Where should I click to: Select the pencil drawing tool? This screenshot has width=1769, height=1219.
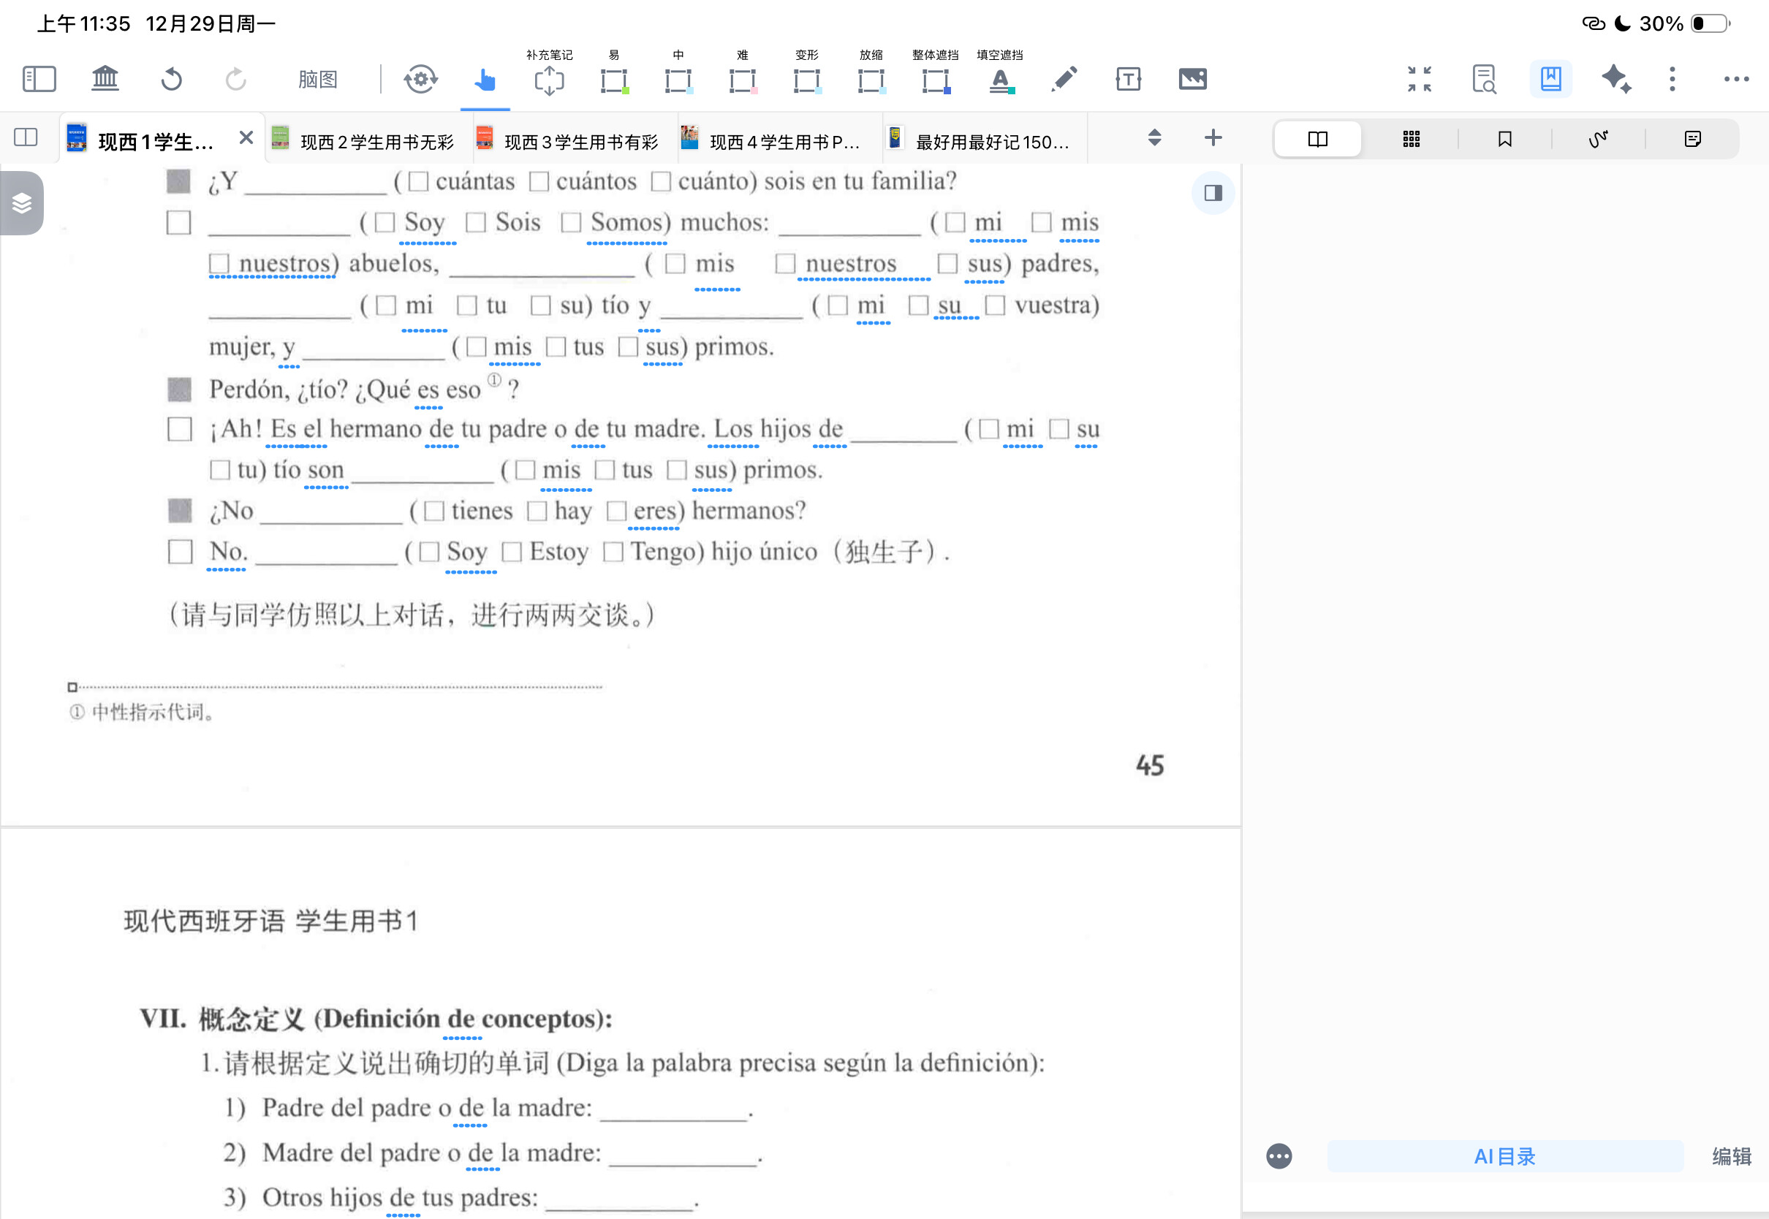pyautogui.click(x=1064, y=79)
